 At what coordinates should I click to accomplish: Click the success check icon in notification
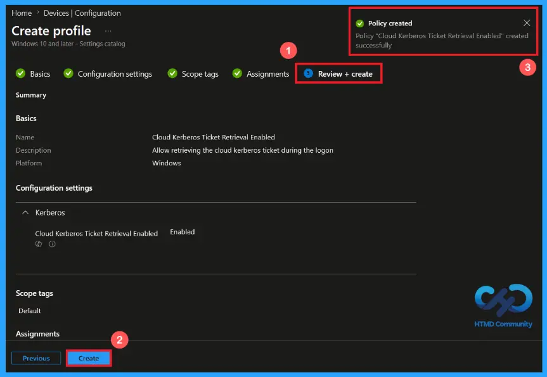[359, 23]
